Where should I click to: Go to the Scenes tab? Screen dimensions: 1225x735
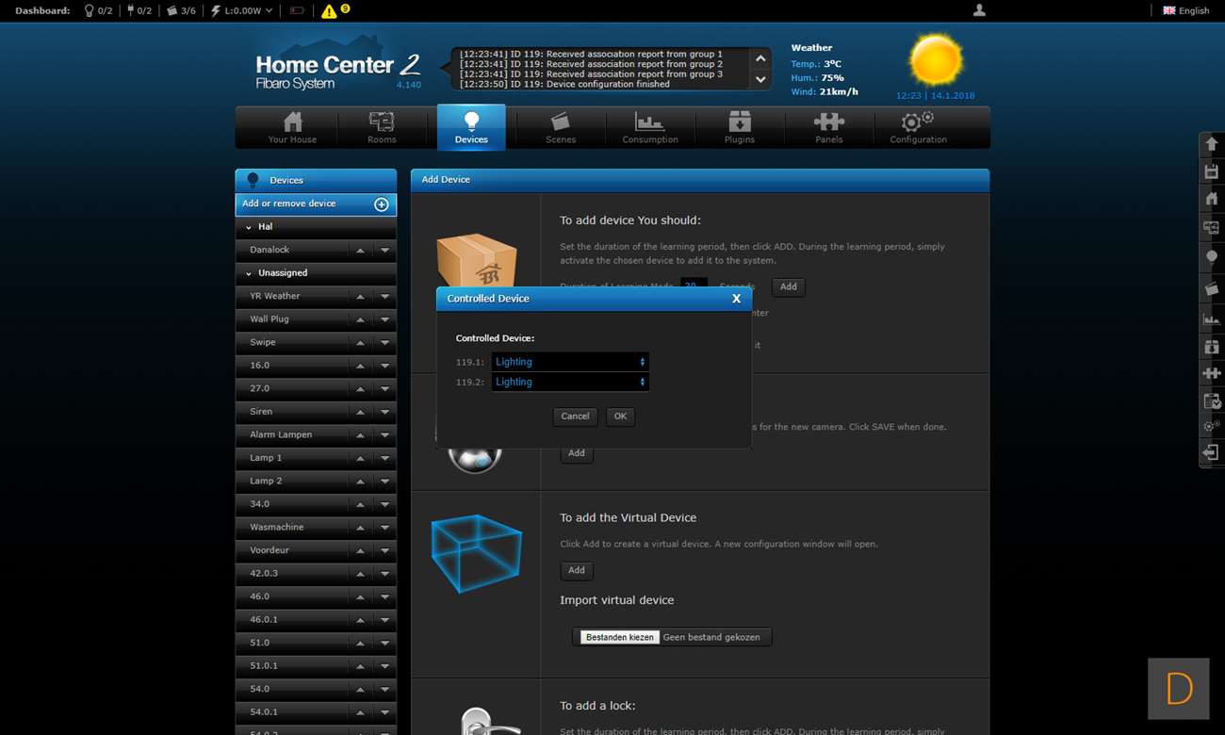[561, 128]
